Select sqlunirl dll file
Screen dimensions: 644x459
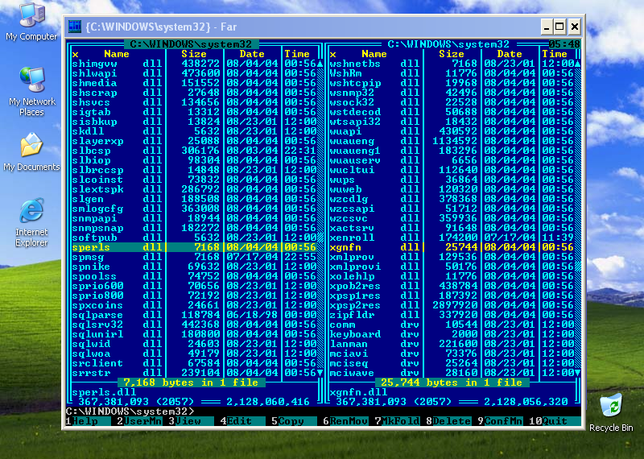pyautogui.click(x=194, y=334)
